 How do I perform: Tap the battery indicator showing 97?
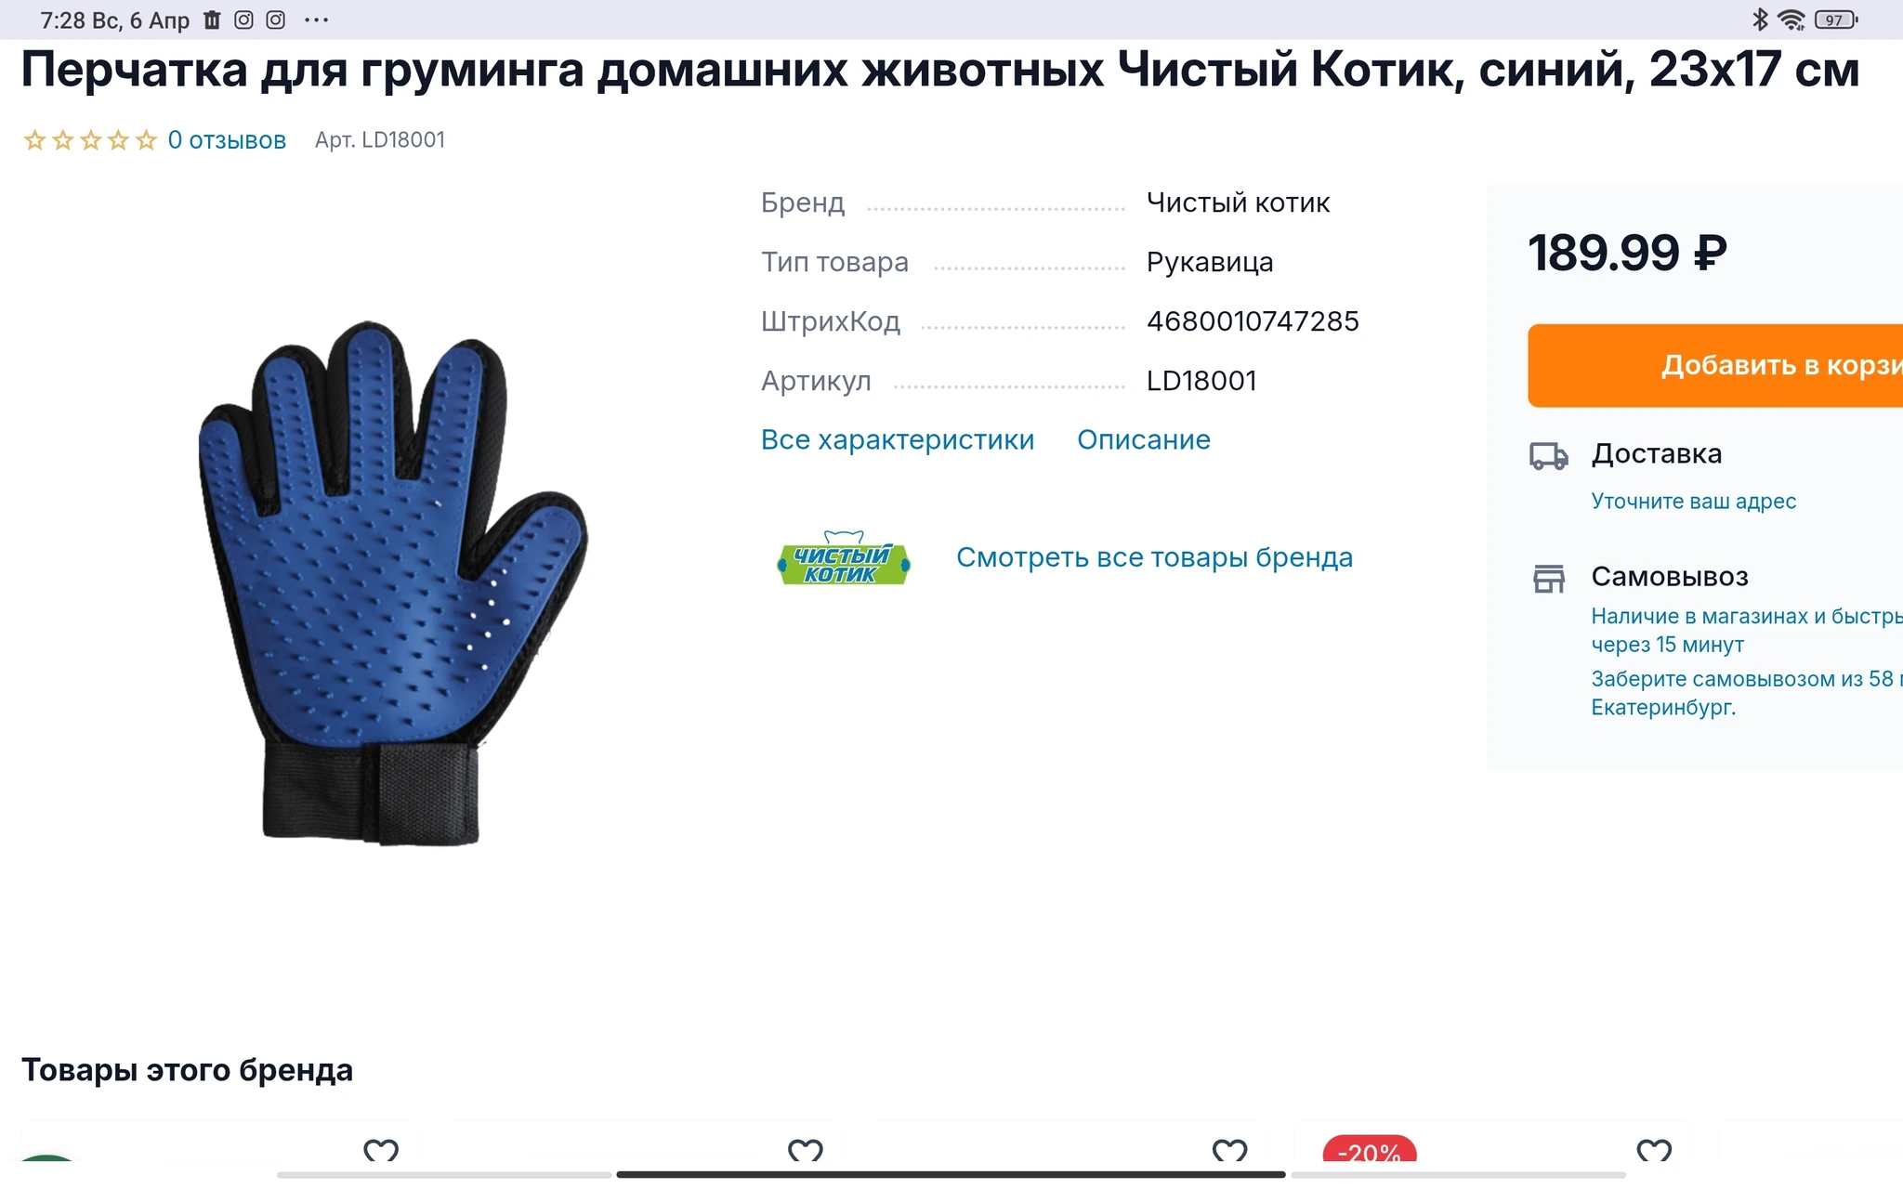(1836, 20)
